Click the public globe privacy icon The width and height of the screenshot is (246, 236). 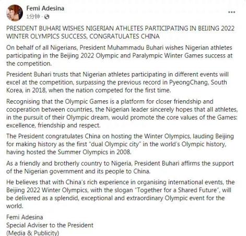(46, 17)
